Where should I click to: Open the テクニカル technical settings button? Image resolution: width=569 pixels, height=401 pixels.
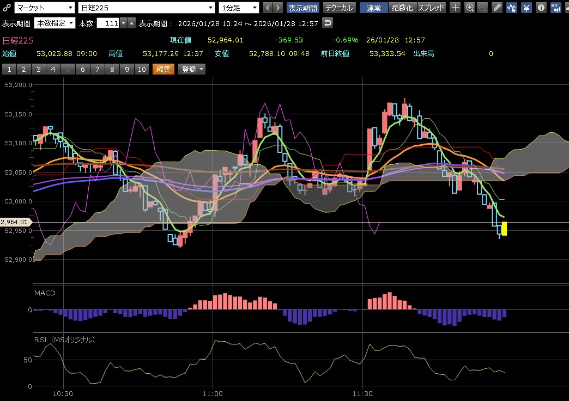(x=340, y=8)
